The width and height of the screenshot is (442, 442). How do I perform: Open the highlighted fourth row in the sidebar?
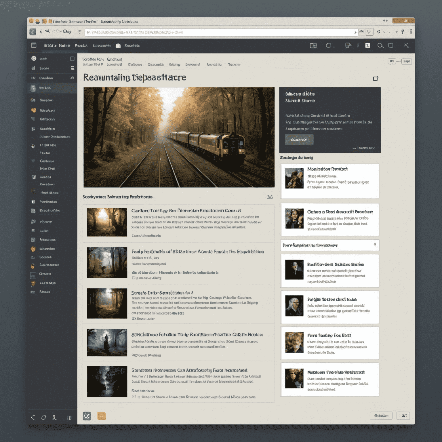(x=52, y=88)
